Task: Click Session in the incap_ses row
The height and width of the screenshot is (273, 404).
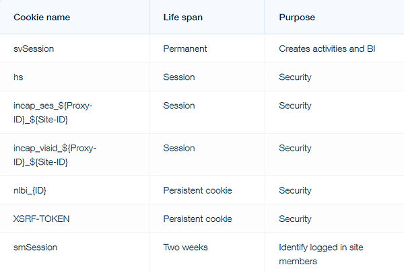Action: click(x=179, y=106)
